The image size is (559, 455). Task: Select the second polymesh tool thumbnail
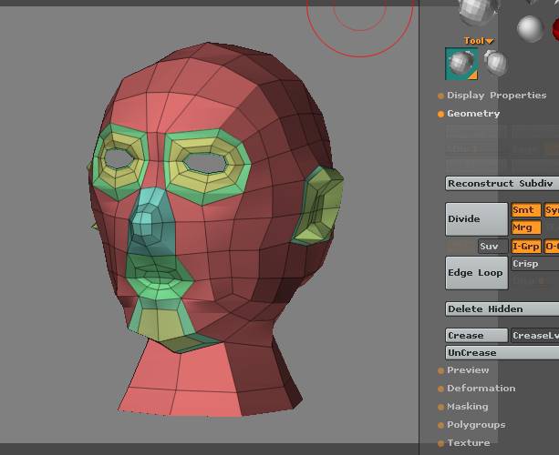point(495,62)
